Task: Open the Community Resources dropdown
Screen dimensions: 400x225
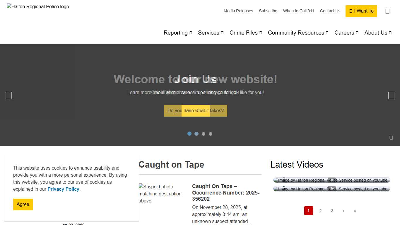Action: pos(298,33)
